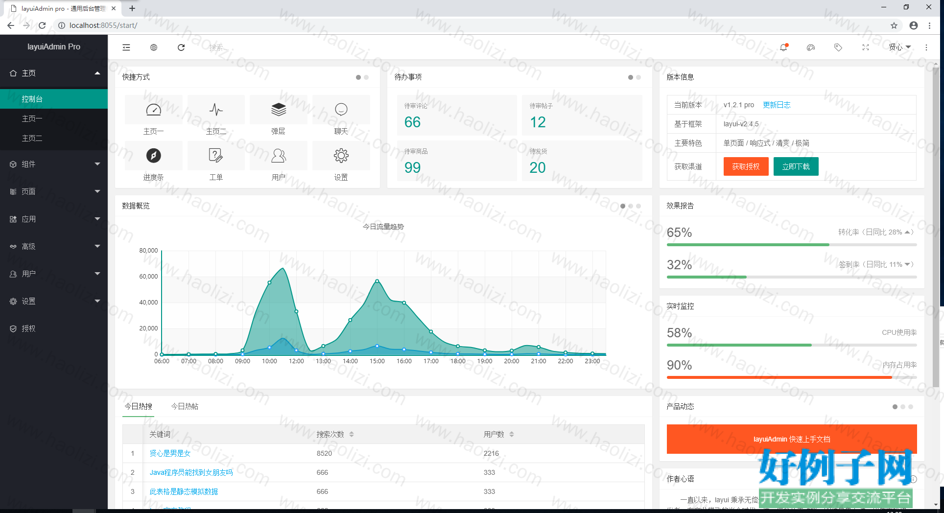Open the 进度条 compass shortcut icon
The height and width of the screenshot is (513, 944).
pos(154,156)
